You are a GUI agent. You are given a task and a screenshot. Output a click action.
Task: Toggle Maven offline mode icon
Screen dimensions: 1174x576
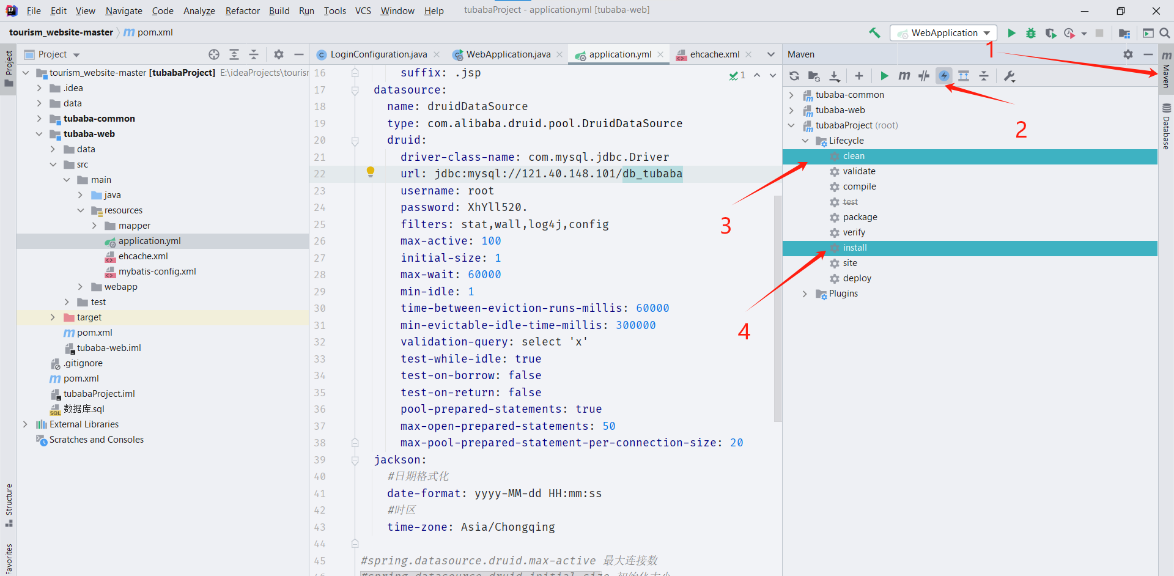coord(924,76)
